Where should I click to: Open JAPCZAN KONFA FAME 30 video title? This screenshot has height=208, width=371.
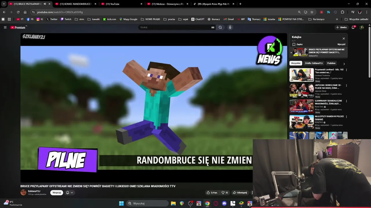(x=328, y=87)
